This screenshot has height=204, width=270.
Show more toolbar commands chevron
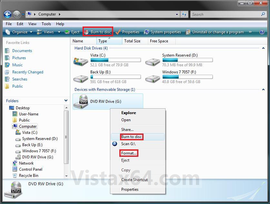tap(250, 32)
